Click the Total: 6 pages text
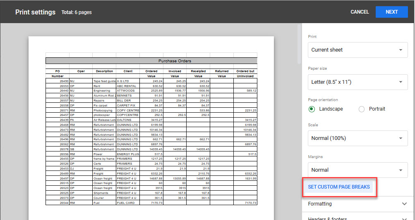The height and width of the screenshot is (220, 415). point(77,12)
